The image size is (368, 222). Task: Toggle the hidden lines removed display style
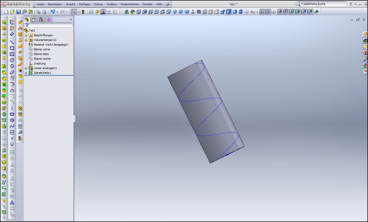[217, 12]
